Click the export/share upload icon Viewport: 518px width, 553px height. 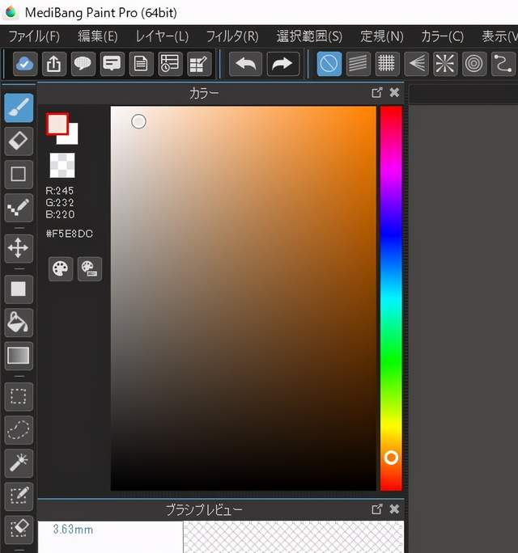54,64
